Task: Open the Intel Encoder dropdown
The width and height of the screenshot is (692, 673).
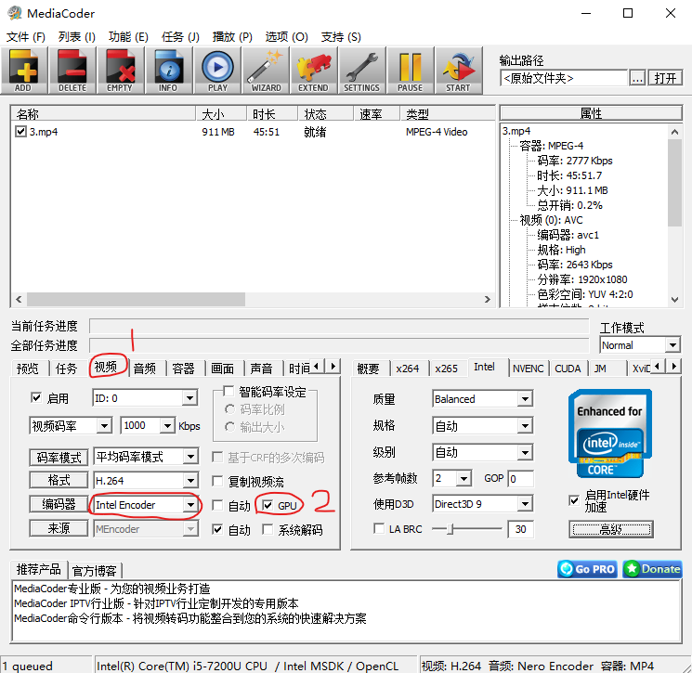Action: click(x=190, y=505)
